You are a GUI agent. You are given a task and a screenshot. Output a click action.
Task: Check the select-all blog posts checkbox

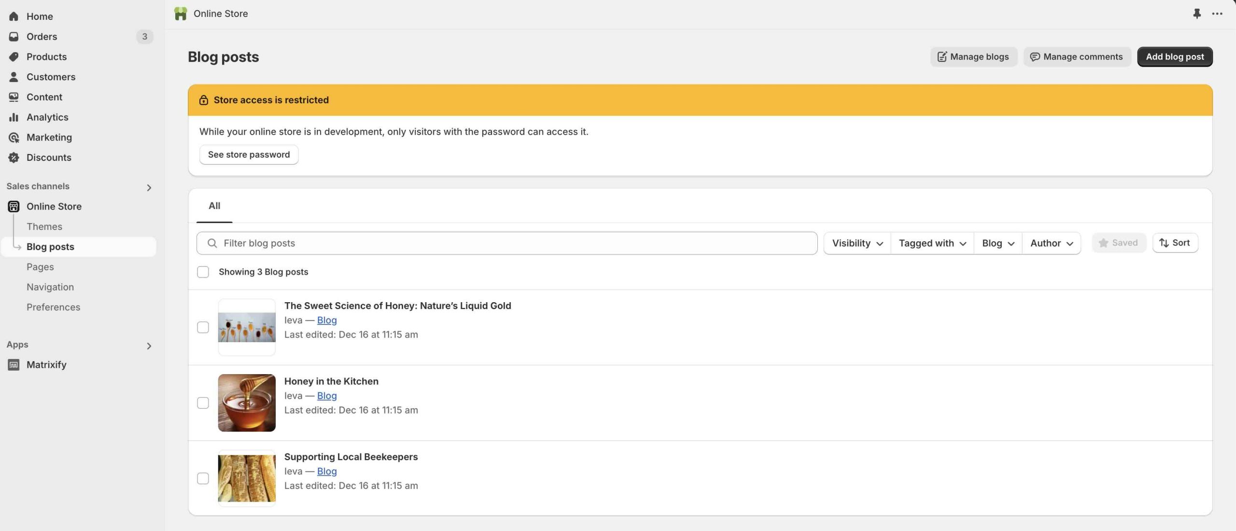203,272
